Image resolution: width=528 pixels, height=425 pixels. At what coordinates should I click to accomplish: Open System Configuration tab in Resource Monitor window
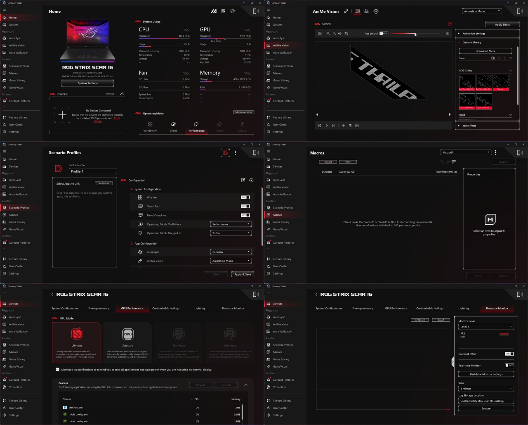point(329,309)
